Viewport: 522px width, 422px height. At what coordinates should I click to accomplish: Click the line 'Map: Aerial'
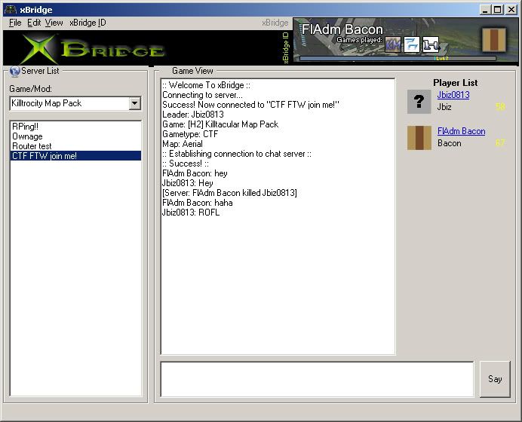183,144
